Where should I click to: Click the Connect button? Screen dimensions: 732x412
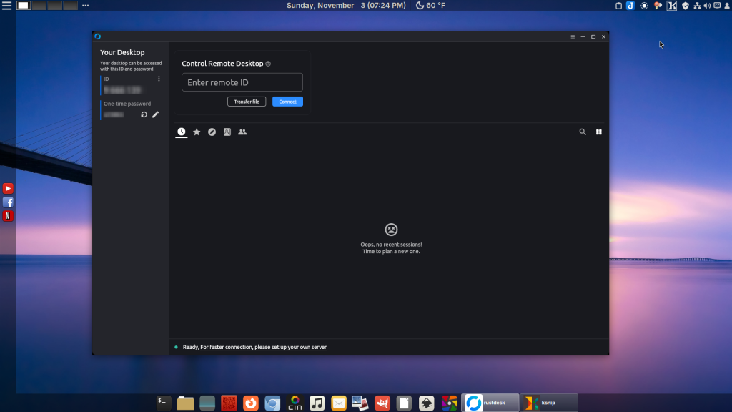point(287,102)
